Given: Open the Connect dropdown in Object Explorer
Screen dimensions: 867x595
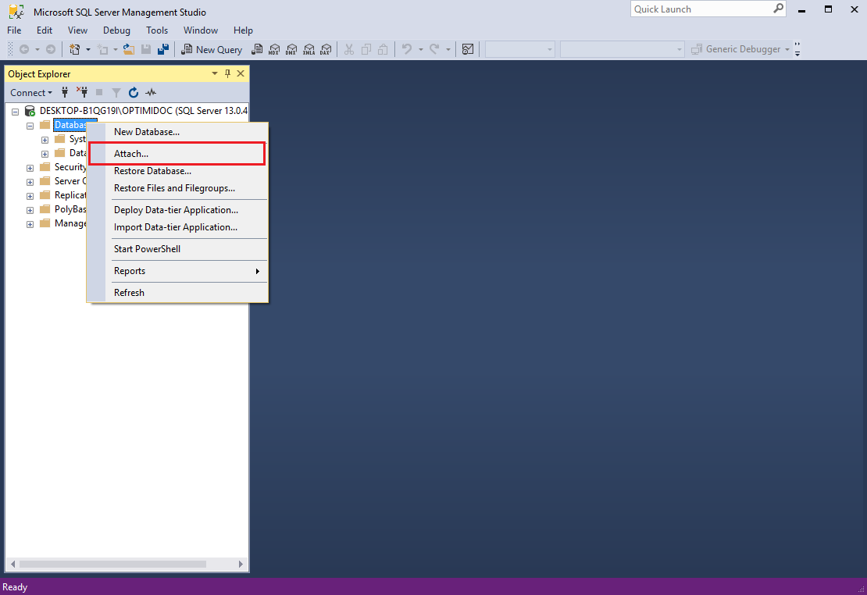Looking at the screenshot, I should coord(31,93).
